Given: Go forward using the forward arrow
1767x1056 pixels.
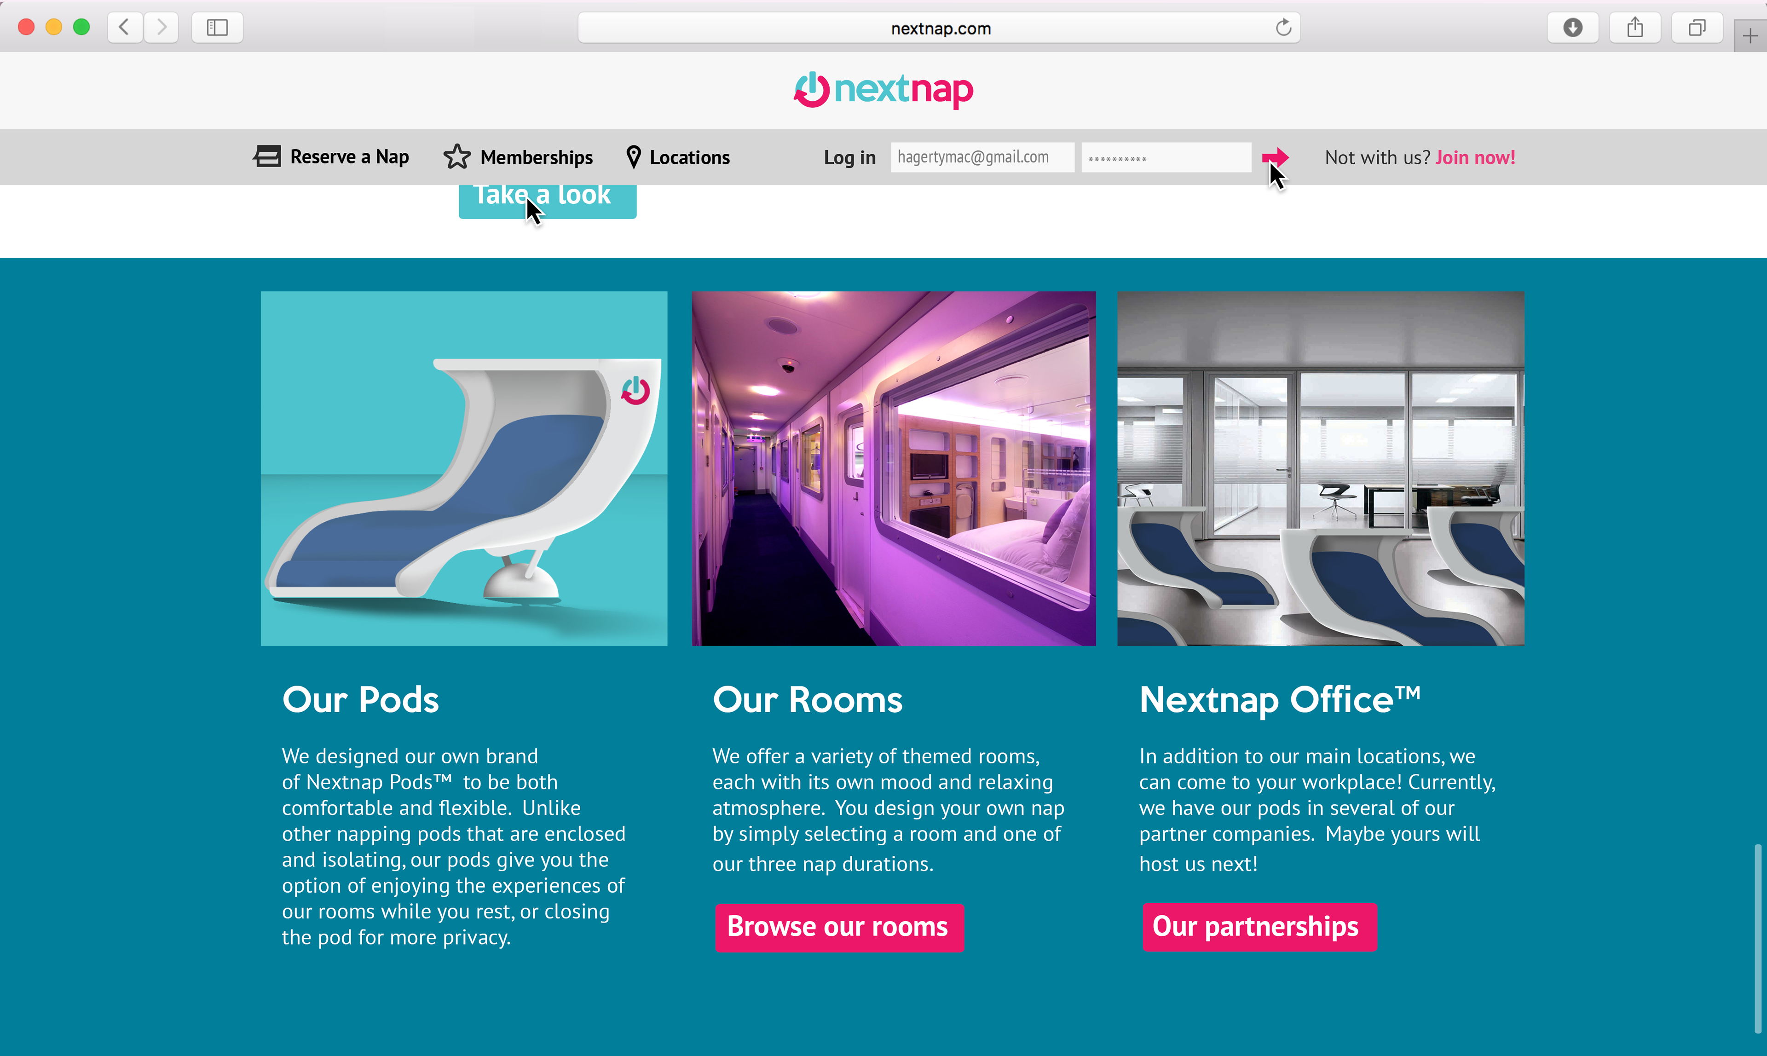Looking at the screenshot, I should point(162,28).
